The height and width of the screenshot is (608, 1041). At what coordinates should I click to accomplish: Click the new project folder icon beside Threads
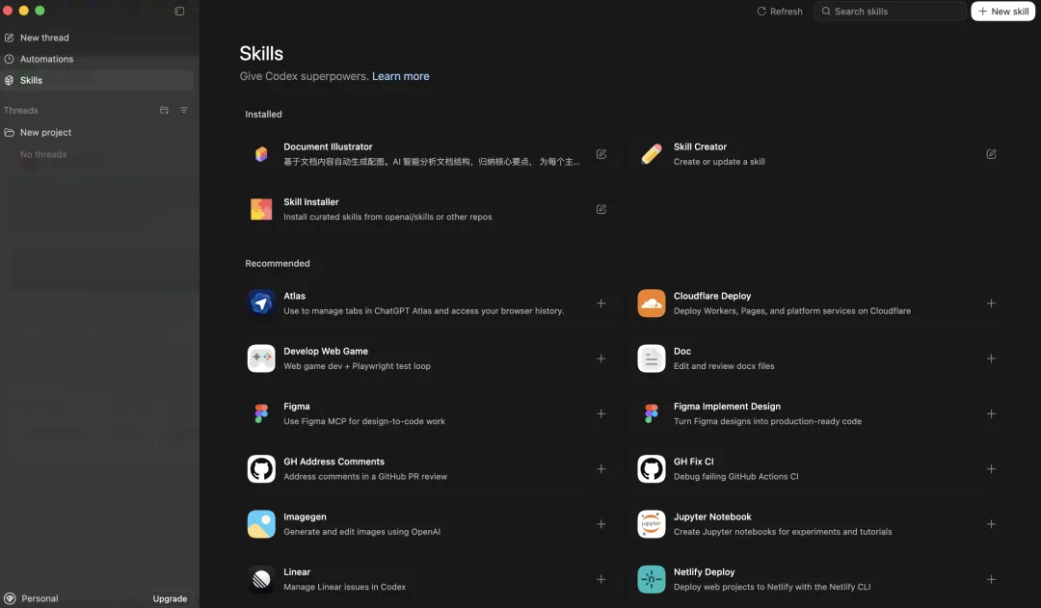click(x=164, y=110)
